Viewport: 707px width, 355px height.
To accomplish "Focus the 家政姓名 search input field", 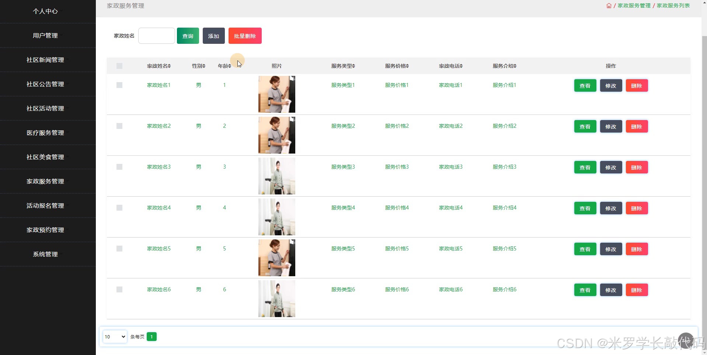I will point(157,36).
